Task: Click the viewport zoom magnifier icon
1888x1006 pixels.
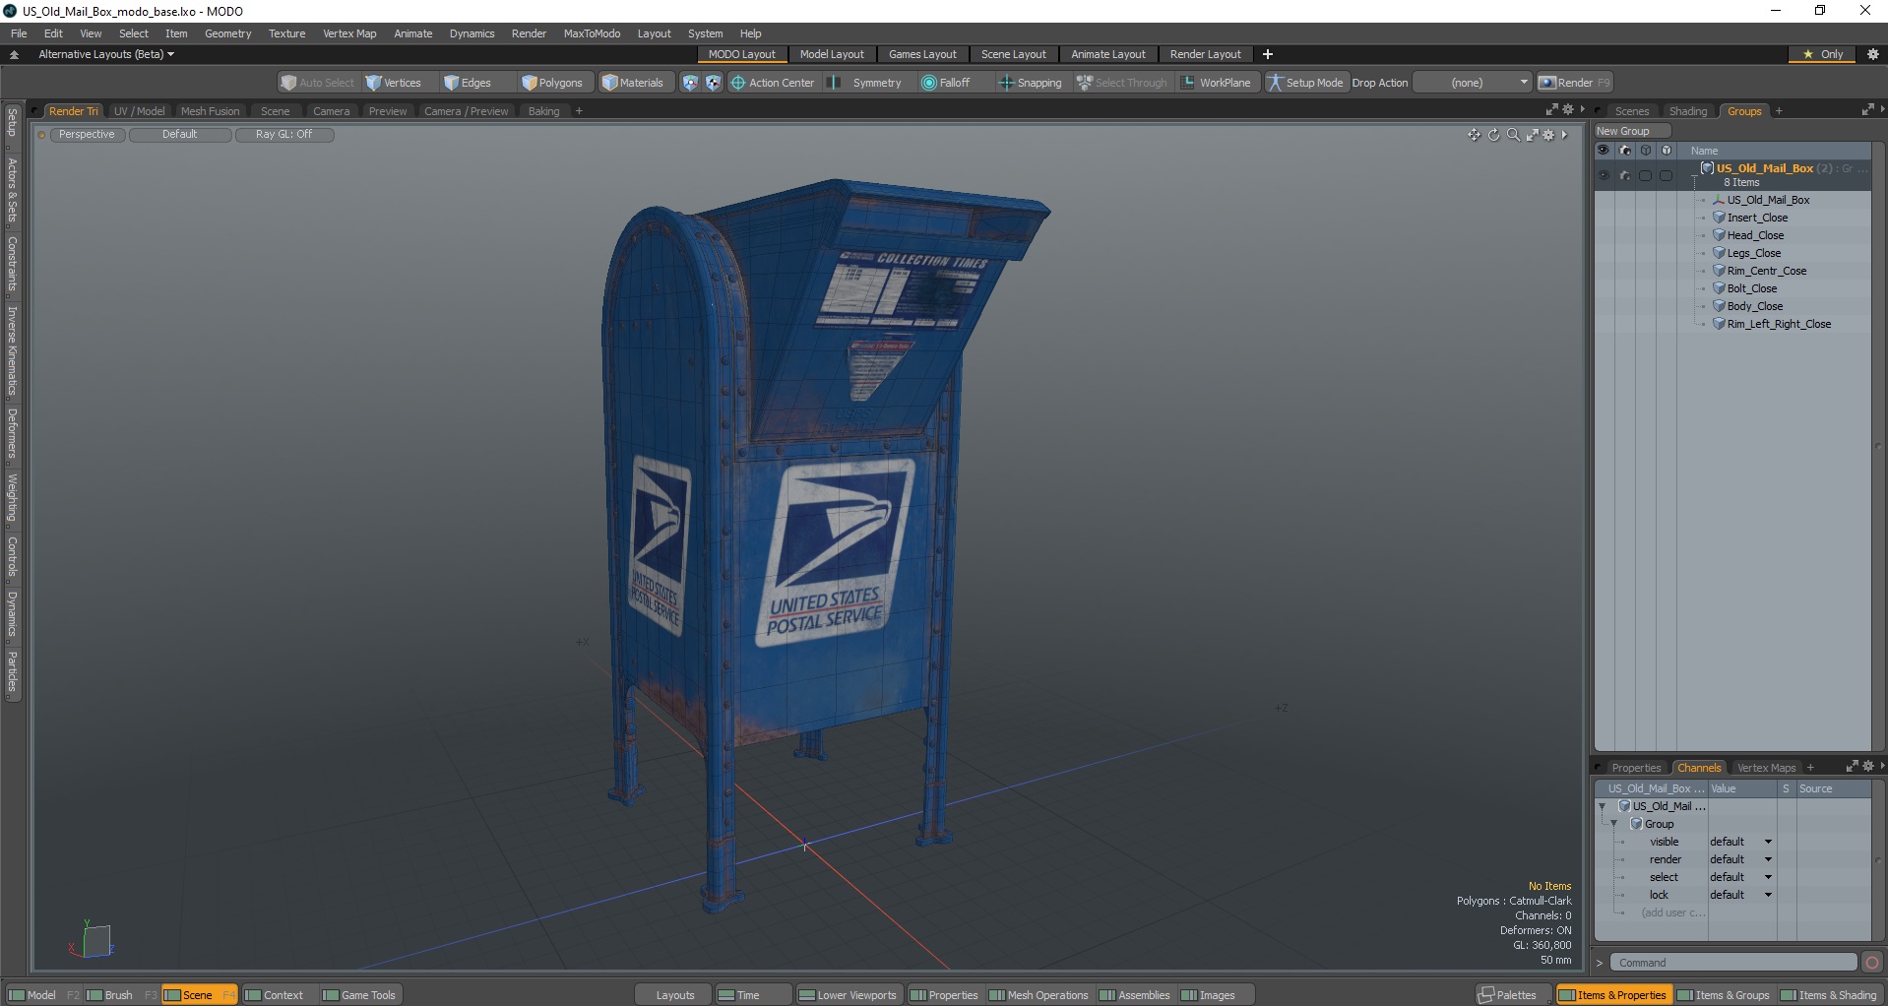Action: pos(1513,135)
